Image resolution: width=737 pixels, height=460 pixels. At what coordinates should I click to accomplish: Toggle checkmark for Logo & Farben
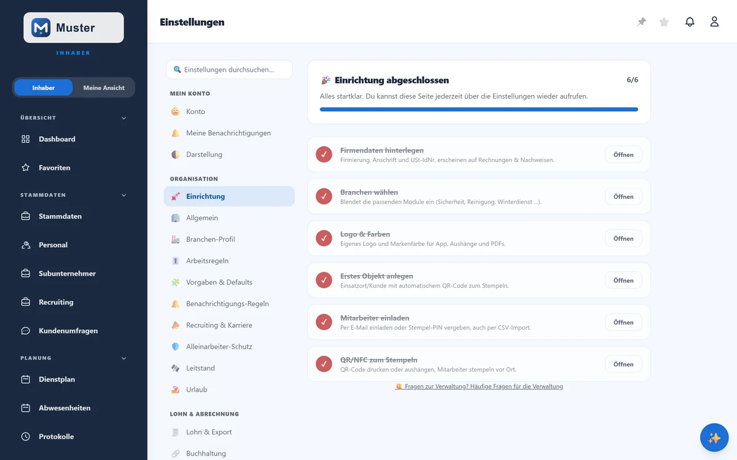click(x=324, y=239)
